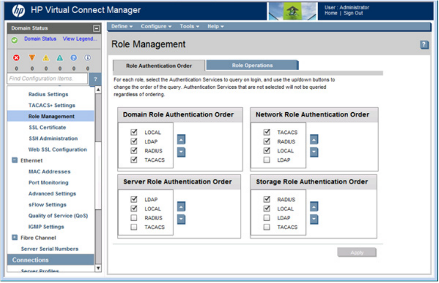Open IGMP Settings page

pos(46,227)
